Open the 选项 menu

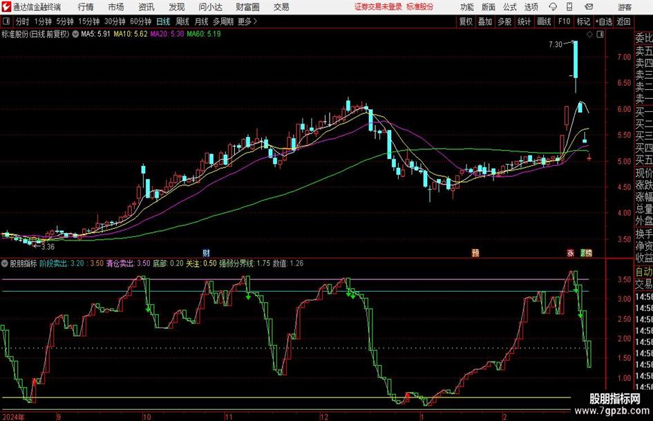coord(531,7)
